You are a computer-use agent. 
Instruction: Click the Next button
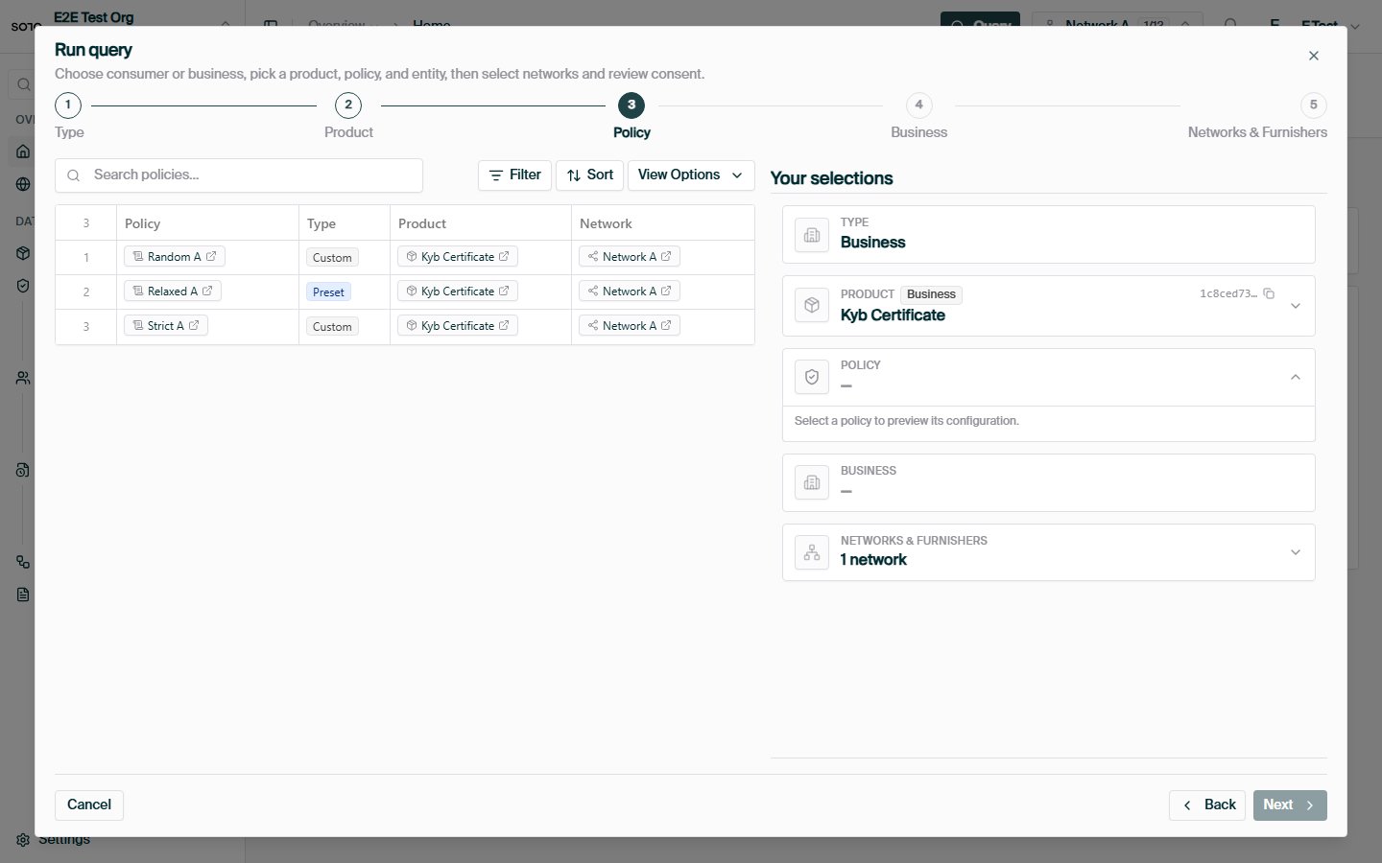[1290, 805]
